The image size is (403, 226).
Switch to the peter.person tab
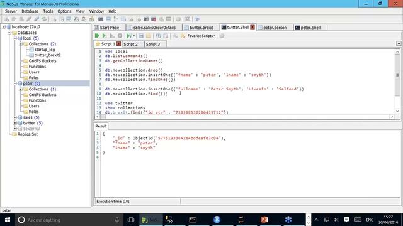click(x=275, y=28)
